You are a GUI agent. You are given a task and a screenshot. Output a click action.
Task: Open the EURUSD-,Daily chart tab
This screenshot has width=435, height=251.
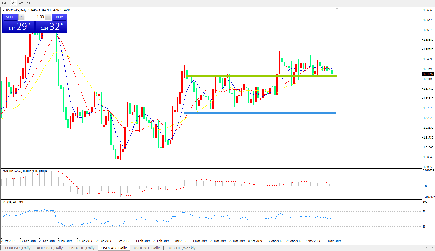[18, 248]
